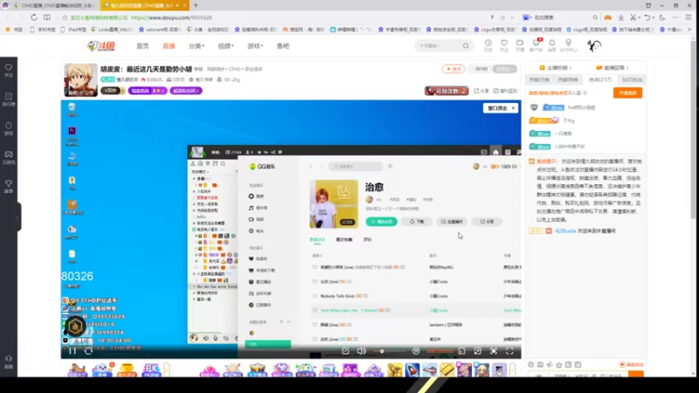The image size is (699, 393).
Task: Open the 已关注 follow dropdown
Action: (x=505, y=69)
